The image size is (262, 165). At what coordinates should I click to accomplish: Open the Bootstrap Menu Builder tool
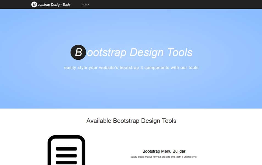(164, 151)
